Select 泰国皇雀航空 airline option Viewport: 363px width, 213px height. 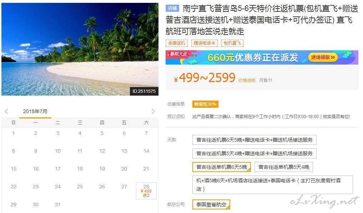tap(211, 204)
